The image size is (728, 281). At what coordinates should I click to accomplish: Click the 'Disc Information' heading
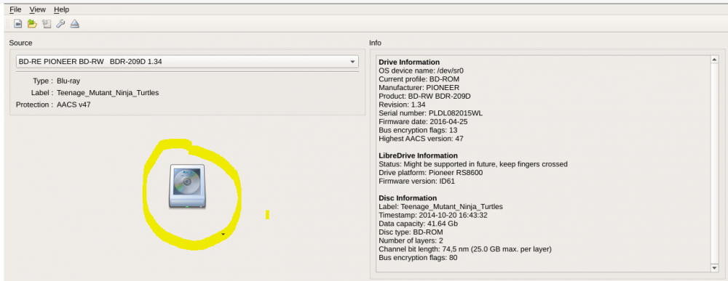pos(408,198)
